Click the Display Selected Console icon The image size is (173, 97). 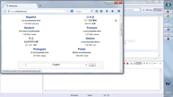[147, 64]
